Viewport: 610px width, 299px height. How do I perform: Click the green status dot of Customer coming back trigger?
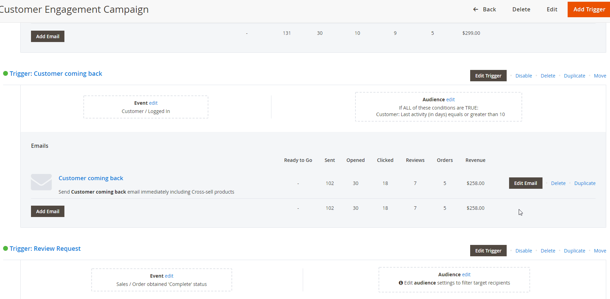coord(6,73)
